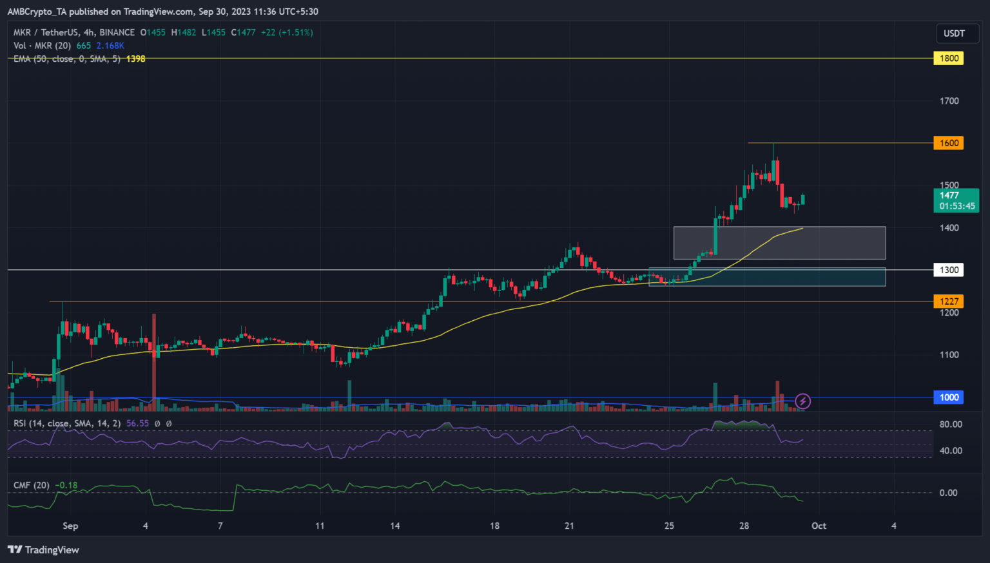This screenshot has width=990, height=563.
Task: Select the Vol · MKR (20) indicator legend
Action: 43,46
